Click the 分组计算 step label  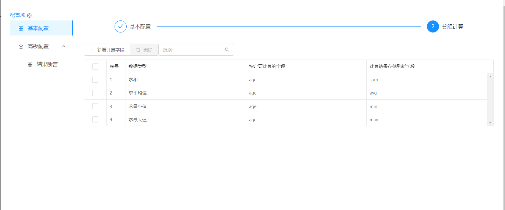point(452,27)
